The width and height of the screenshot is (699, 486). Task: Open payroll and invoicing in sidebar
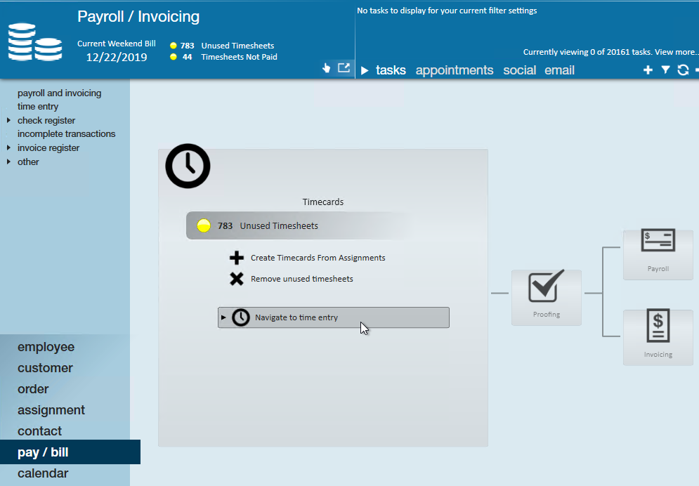point(59,93)
